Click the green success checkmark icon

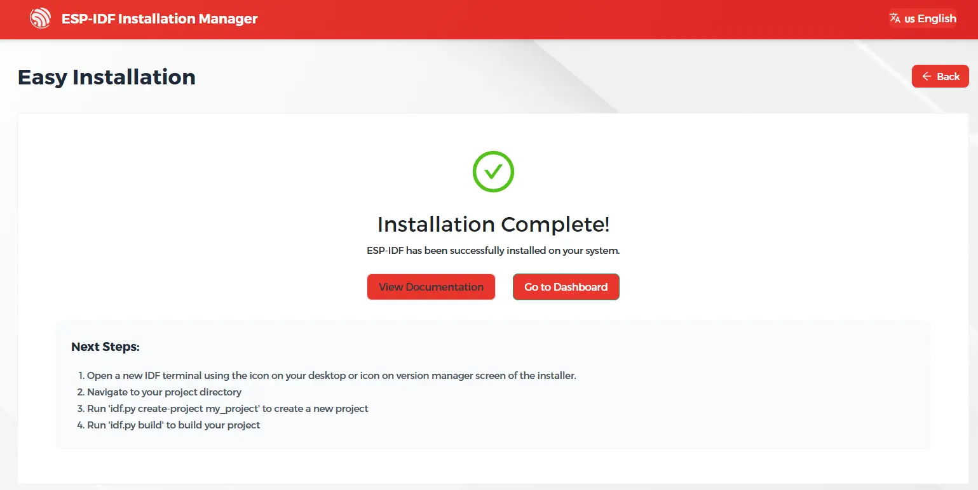click(493, 171)
